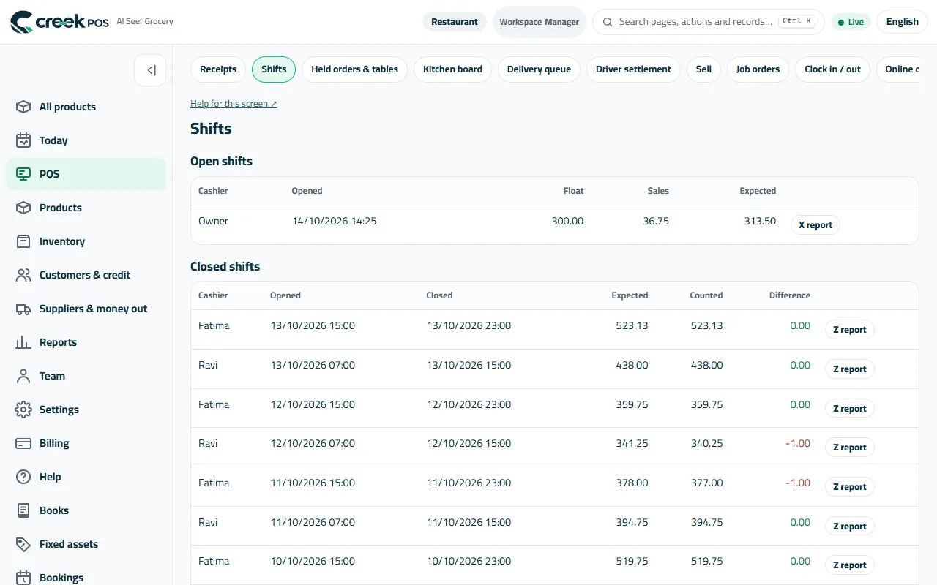Viewport: 937px width, 585px height.
Task: Open the Workspace Manager switcher
Action: tap(539, 22)
